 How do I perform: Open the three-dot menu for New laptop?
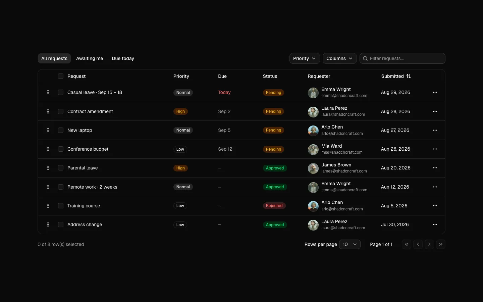coord(435,130)
